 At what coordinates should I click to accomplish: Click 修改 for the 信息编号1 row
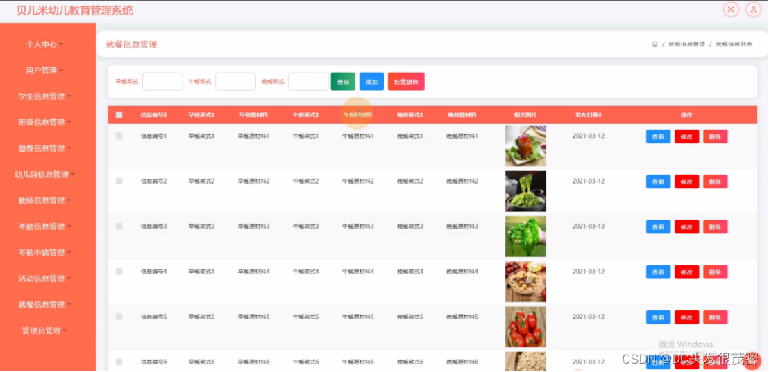coord(686,136)
